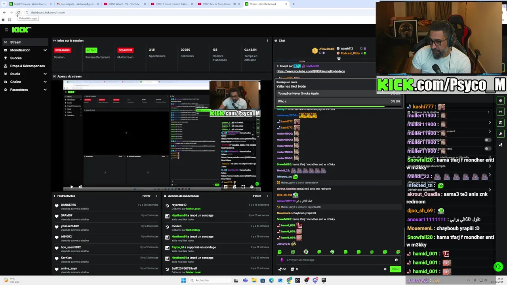The image size is (507, 285).
Task: Open the Windows Start menu
Action: tap(183, 280)
